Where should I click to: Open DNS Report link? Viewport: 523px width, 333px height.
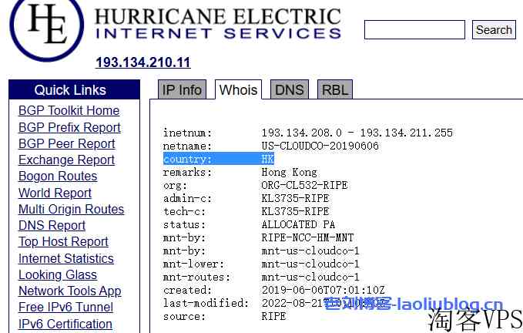(52, 226)
